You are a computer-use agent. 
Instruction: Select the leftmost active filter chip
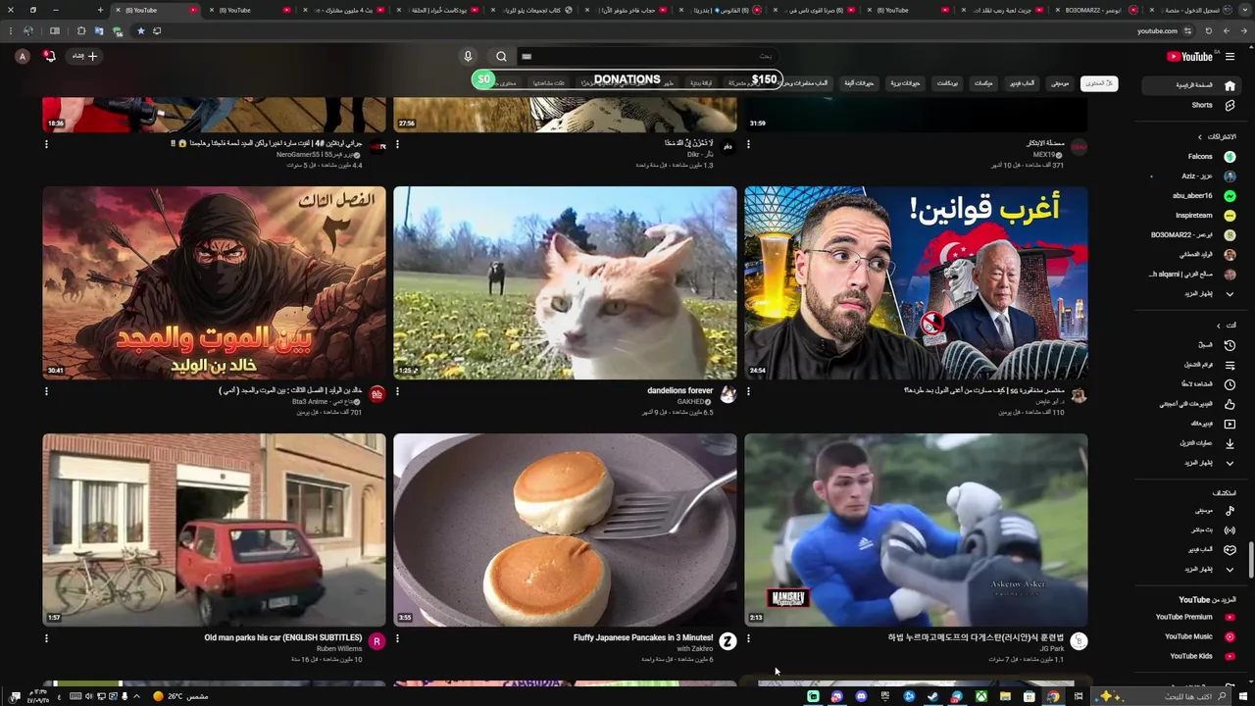(x=1098, y=83)
